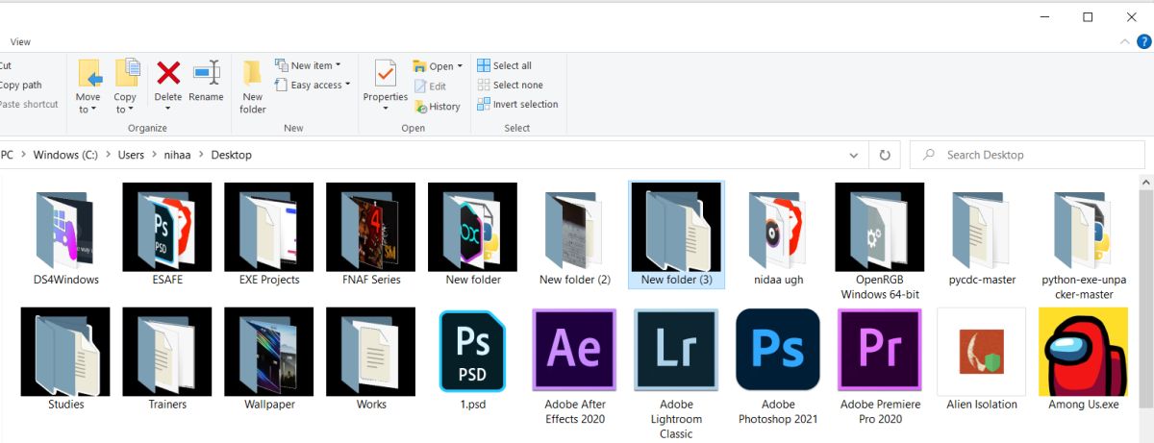Viewport: 1154px width, 443px height.
Task: Click the vertical scrollbar up arrow
Action: click(x=1146, y=182)
